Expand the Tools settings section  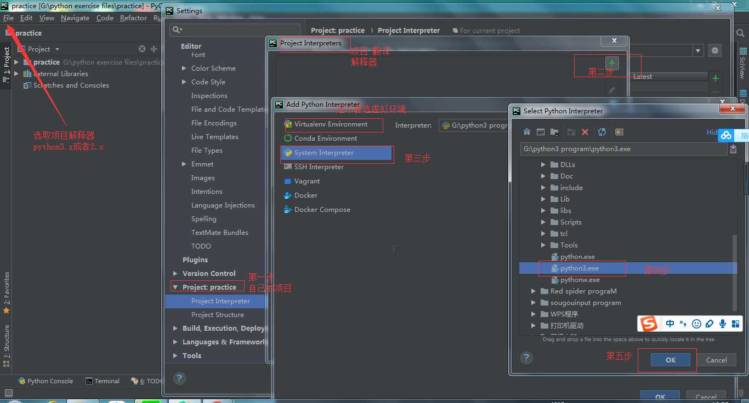click(x=175, y=356)
